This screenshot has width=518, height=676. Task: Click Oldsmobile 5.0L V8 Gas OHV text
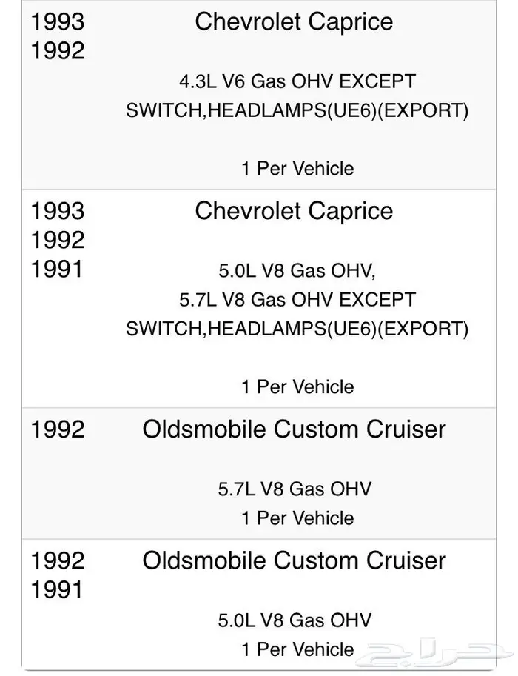(295, 620)
